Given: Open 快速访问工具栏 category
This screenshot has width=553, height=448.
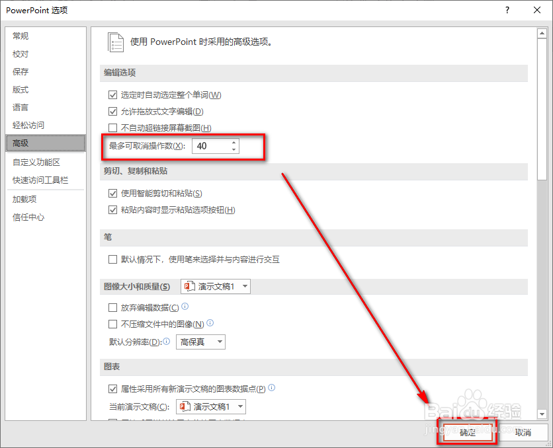Looking at the screenshot, I should click(x=46, y=180).
